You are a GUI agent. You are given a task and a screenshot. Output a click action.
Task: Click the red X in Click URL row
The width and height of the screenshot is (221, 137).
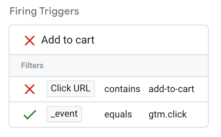click(30, 89)
